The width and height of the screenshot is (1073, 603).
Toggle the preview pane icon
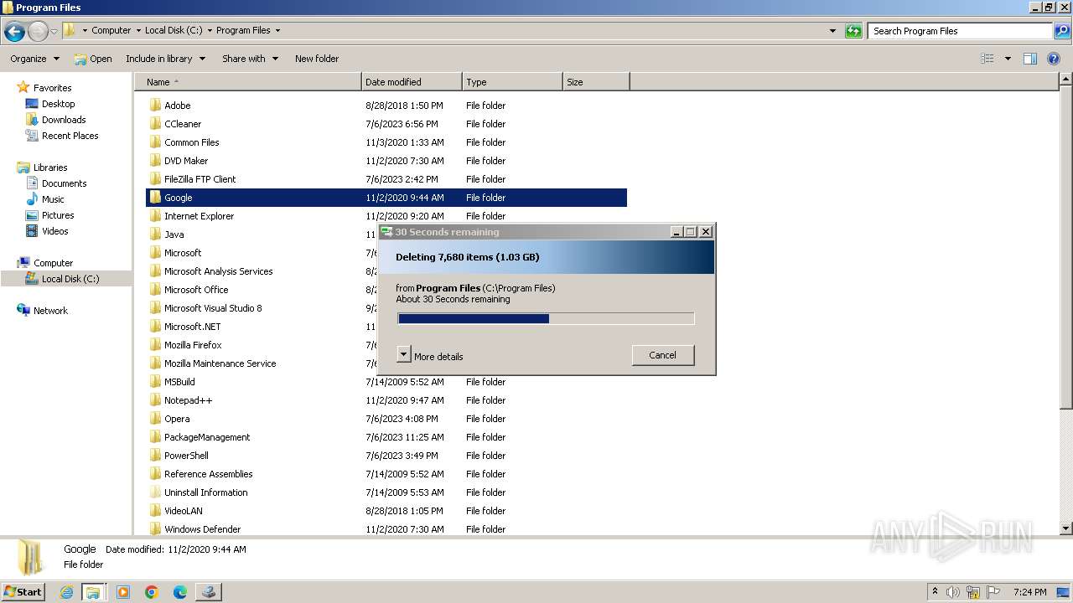click(1030, 59)
